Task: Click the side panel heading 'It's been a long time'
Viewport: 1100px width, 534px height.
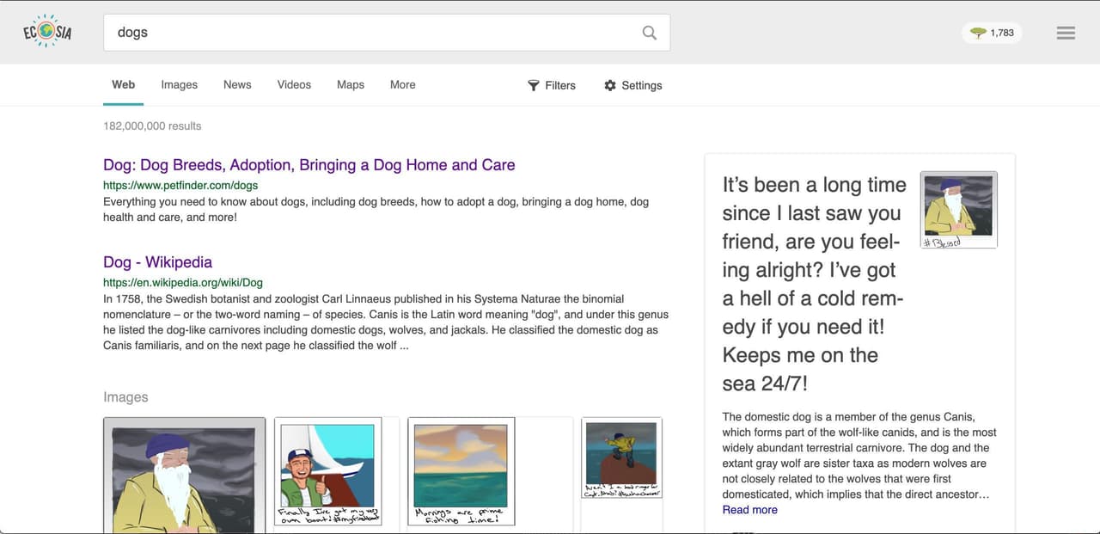Action: click(814, 284)
